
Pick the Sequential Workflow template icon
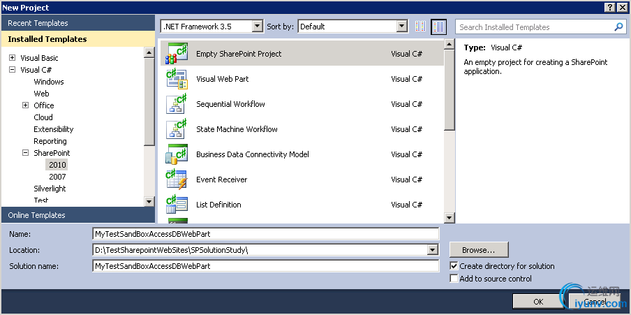[x=177, y=104]
